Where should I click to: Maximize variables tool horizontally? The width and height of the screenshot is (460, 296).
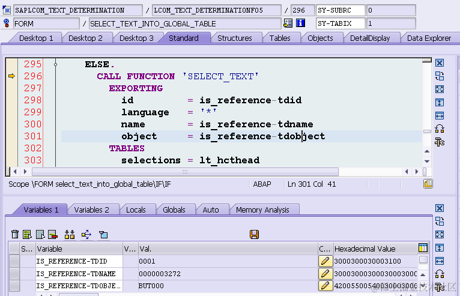tap(439, 261)
